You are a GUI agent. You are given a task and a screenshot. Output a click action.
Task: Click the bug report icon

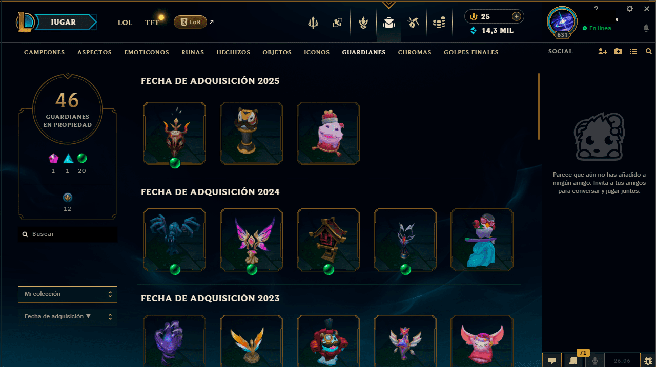coord(648,360)
